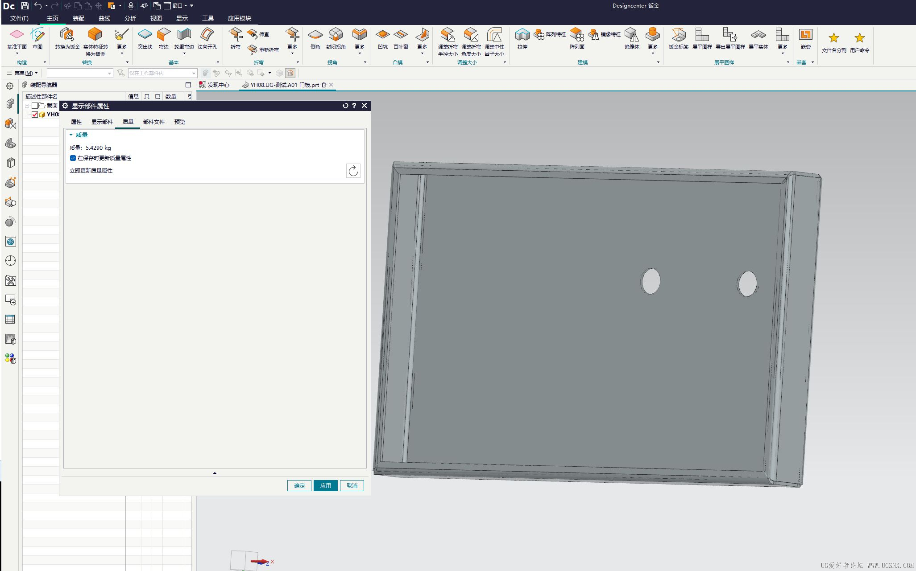
Task: Collapse the dialog using the bottom arrow
Action: 215,473
